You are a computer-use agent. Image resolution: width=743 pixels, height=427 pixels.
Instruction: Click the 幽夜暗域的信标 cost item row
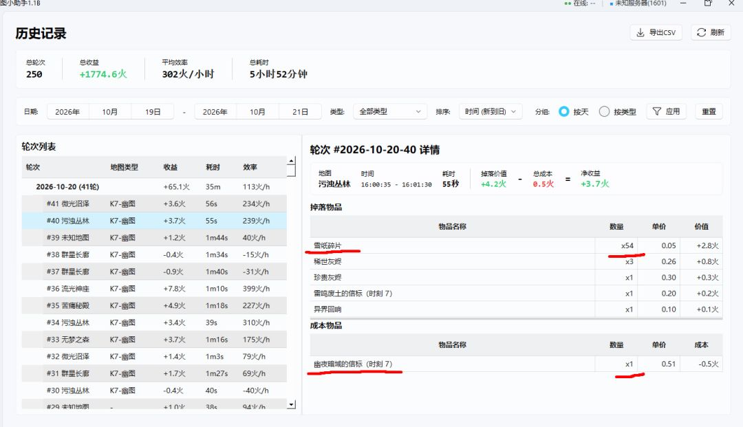coord(516,364)
